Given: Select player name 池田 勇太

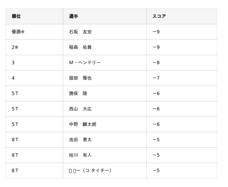Looking at the screenshot, I should 80,140.
